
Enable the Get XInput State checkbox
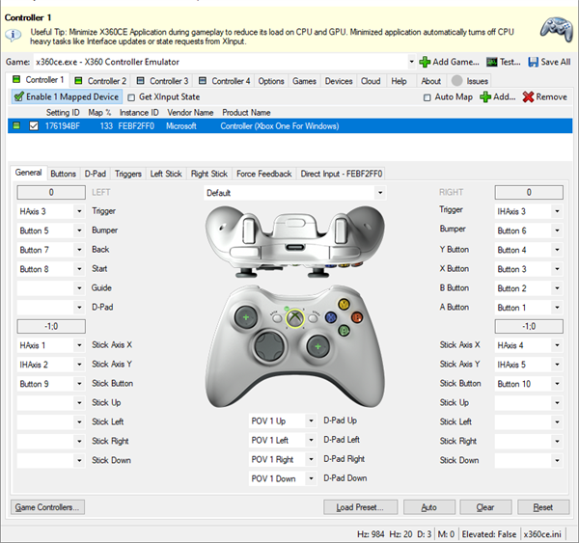(132, 97)
